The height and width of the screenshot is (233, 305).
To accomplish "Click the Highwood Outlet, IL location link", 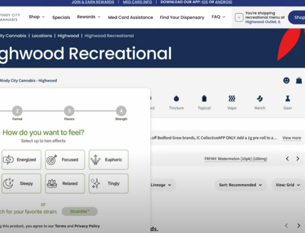I will pyautogui.click(x=263, y=22).
